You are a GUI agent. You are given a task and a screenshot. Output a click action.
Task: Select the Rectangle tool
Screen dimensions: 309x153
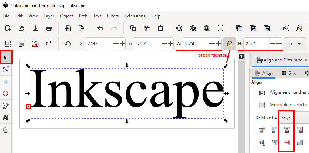[x=6, y=82]
